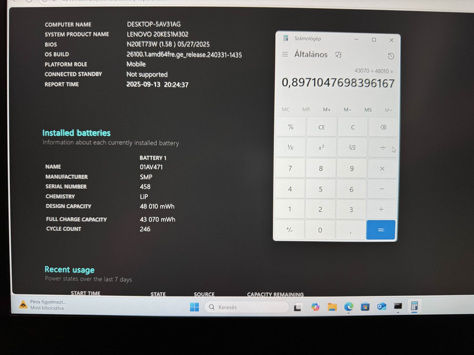Open the Windows Start menu
This screenshot has width=474, height=355.
pyautogui.click(x=194, y=307)
